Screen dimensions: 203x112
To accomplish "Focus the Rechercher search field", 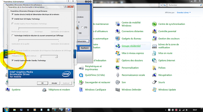I will click(184, 5).
